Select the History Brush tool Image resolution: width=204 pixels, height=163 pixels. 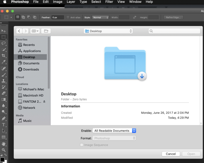point(4,87)
